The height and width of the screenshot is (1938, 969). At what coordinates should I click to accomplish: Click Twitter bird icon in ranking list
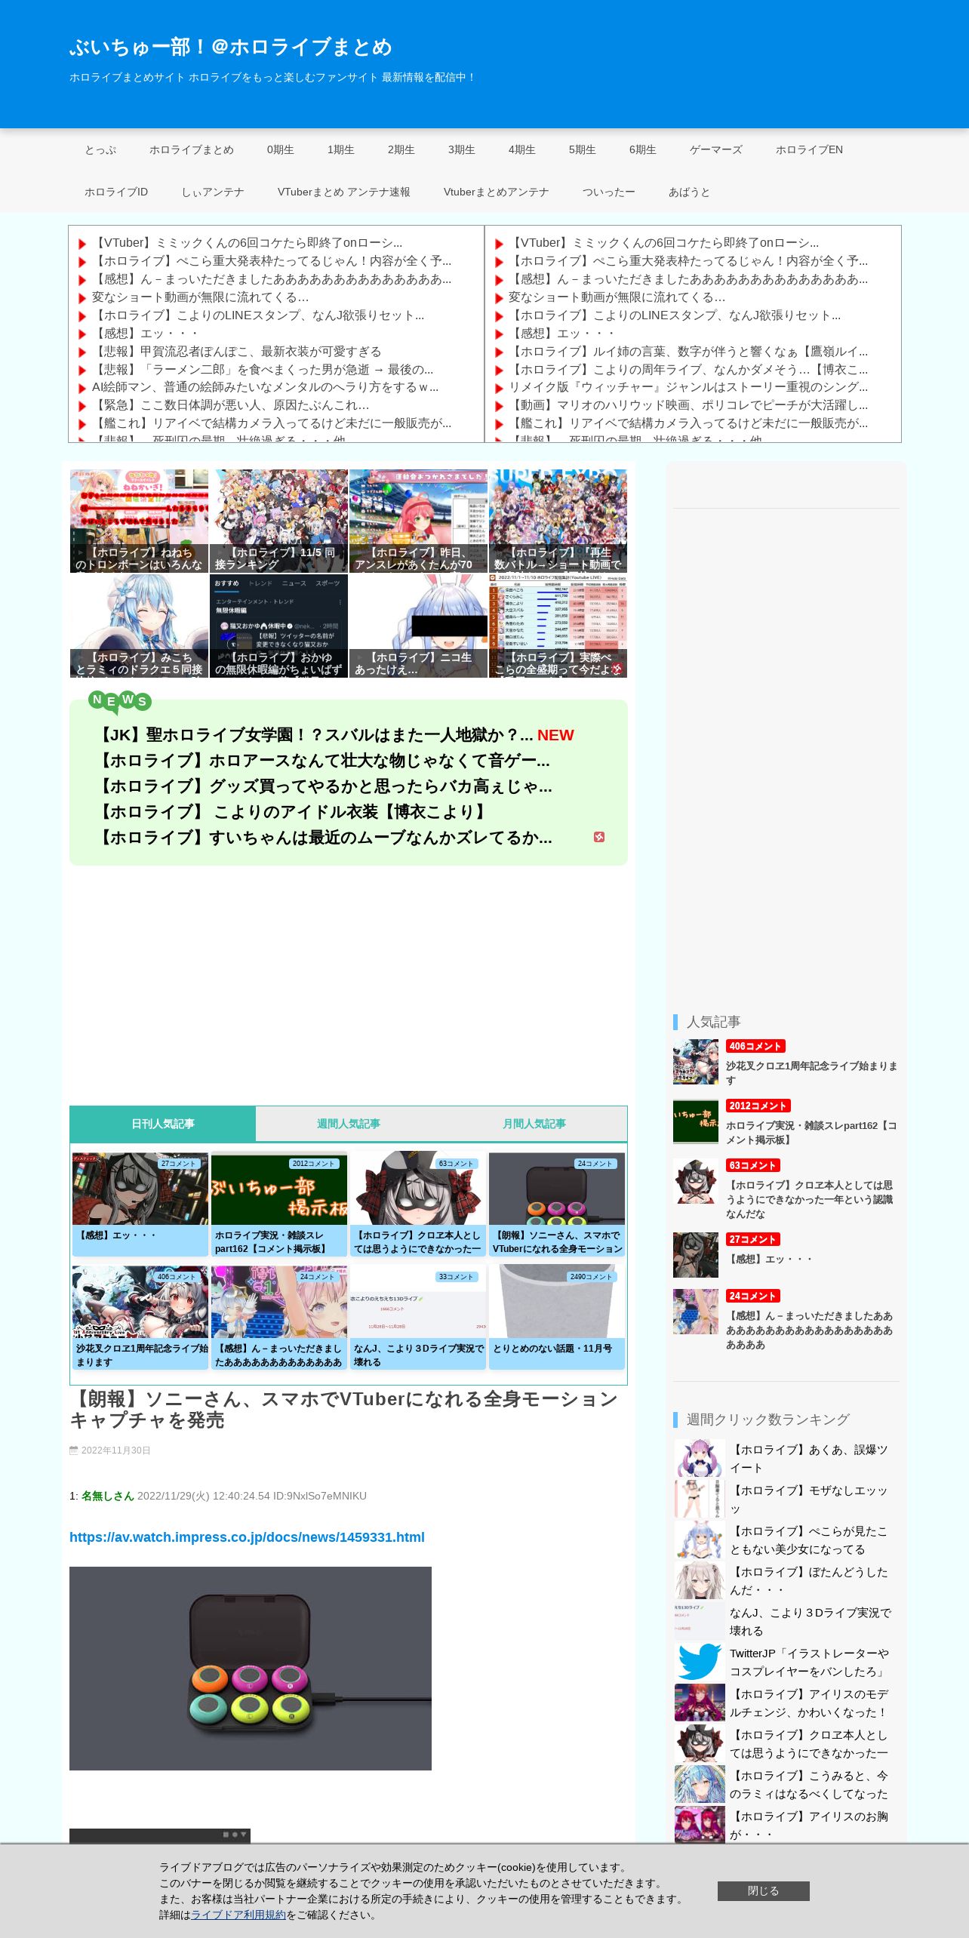tap(700, 1663)
